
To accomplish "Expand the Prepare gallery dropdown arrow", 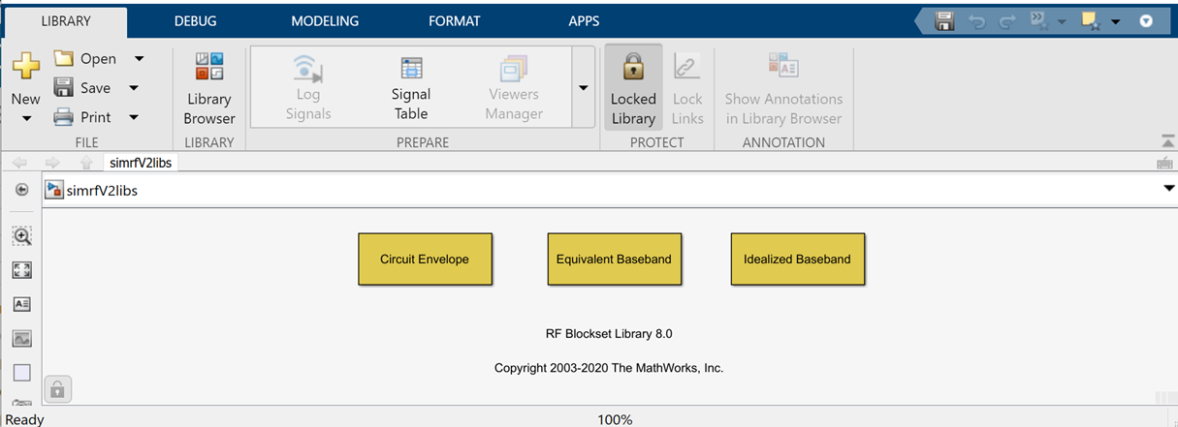I will click(x=584, y=87).
